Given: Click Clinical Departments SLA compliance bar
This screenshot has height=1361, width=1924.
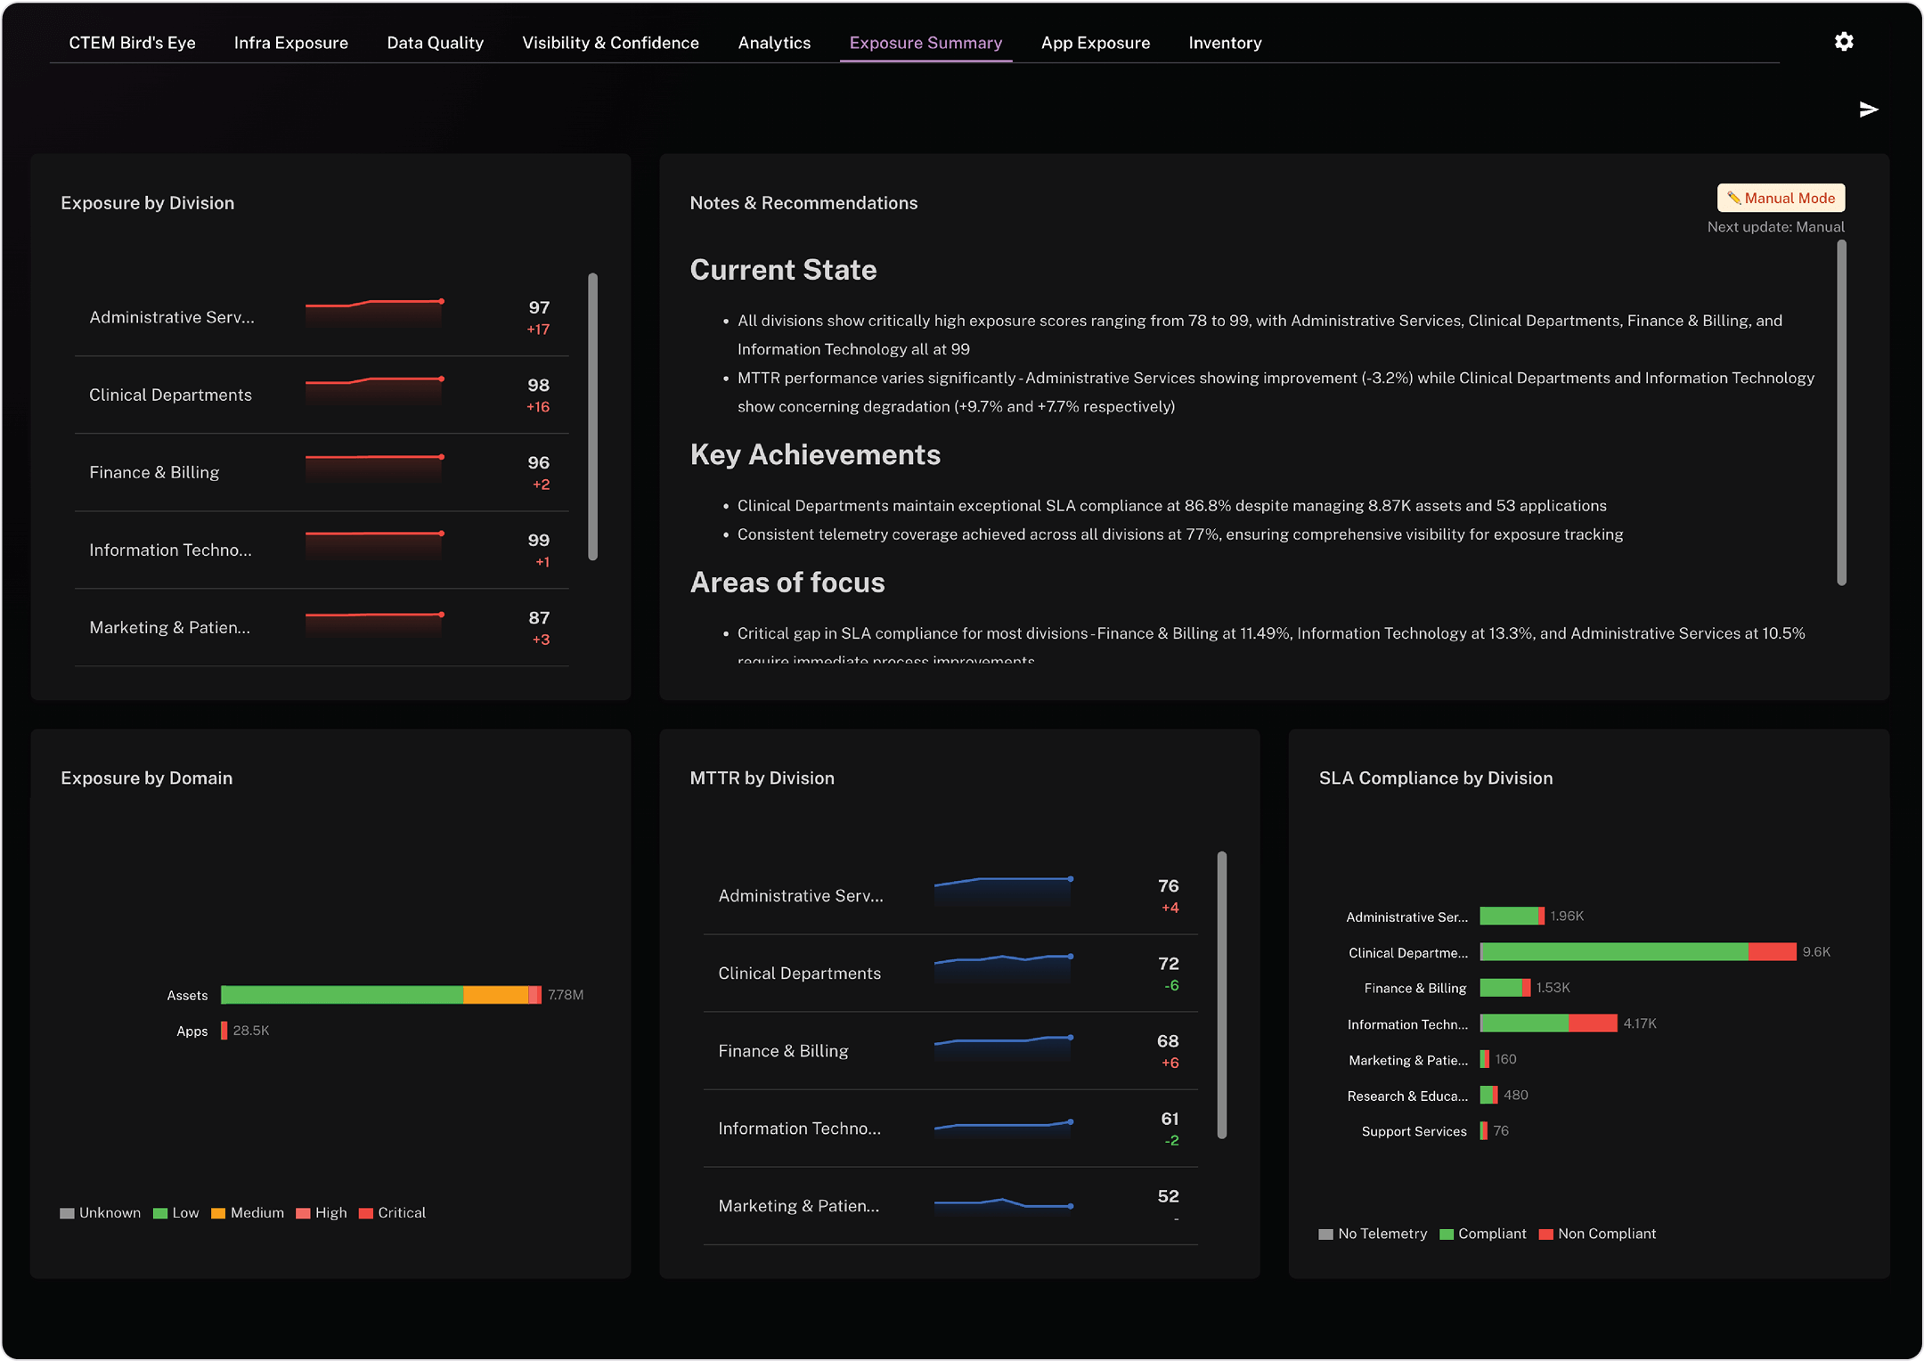Looking at the screenshot, I should [x=1636, y=952].
